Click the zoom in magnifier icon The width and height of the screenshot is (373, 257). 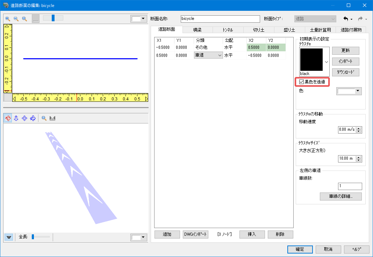[x=8, y=19]
